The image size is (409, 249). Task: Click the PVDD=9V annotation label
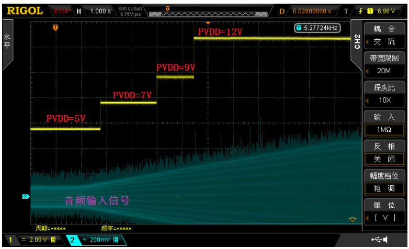[x=176, y=67]
